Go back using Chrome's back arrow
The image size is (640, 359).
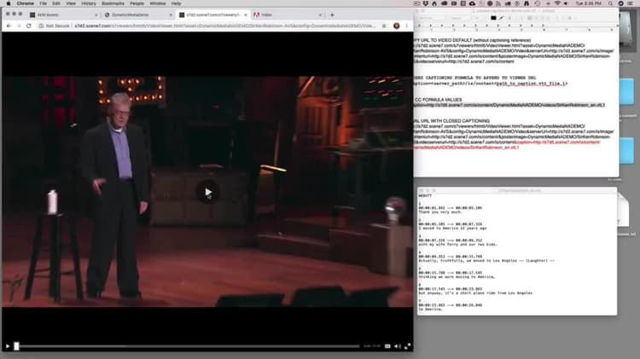(x=9, y=26)
